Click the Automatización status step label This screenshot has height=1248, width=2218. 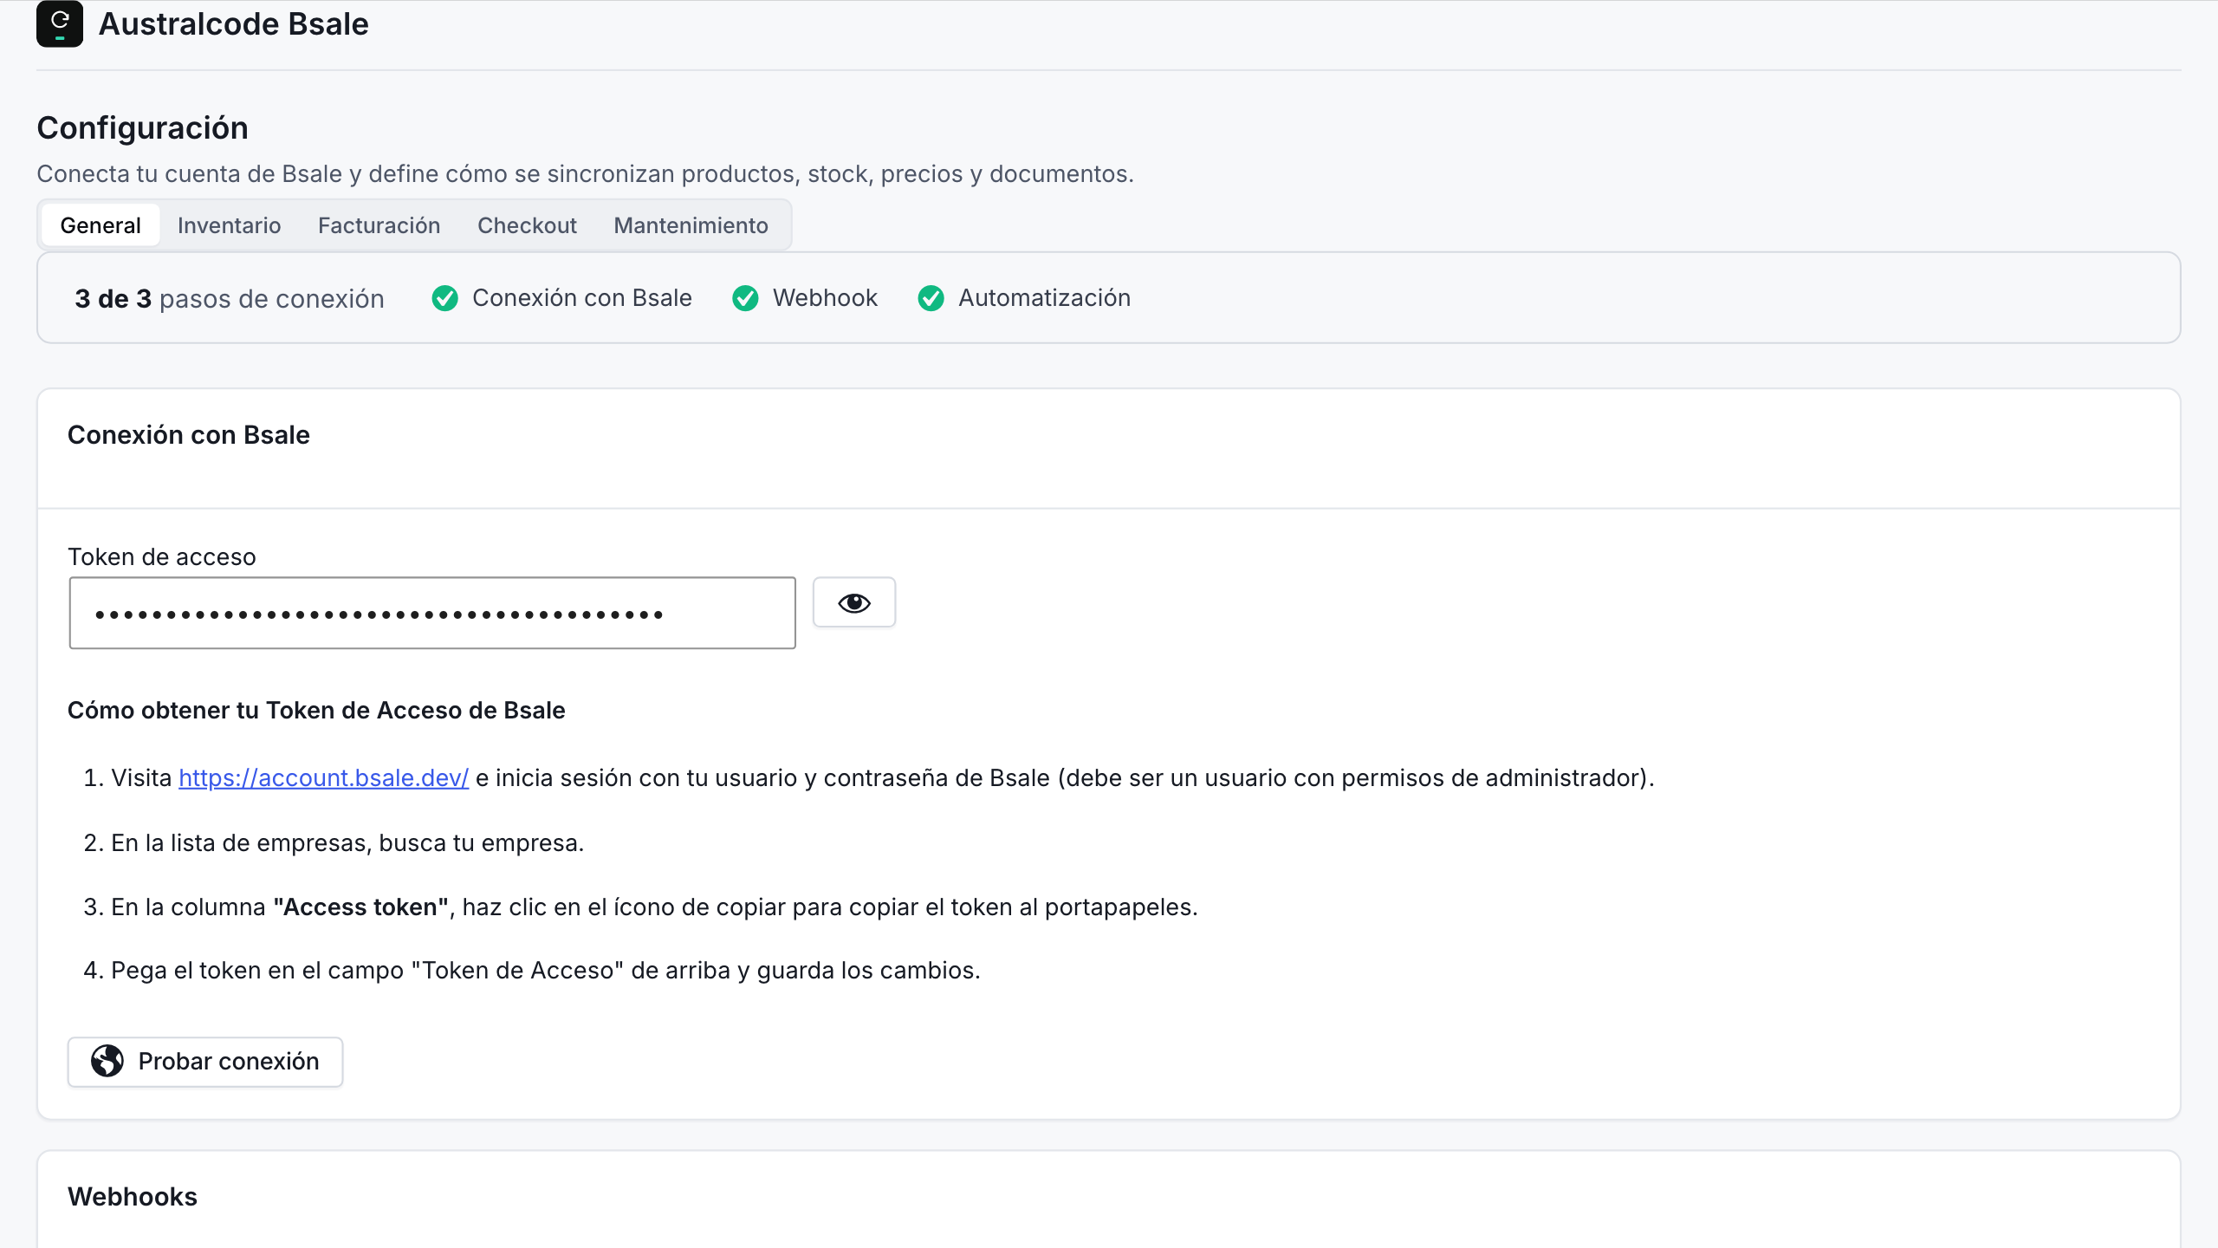[x=1044, y=298]
